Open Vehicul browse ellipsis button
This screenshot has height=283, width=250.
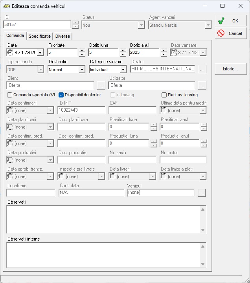(202, 193)
